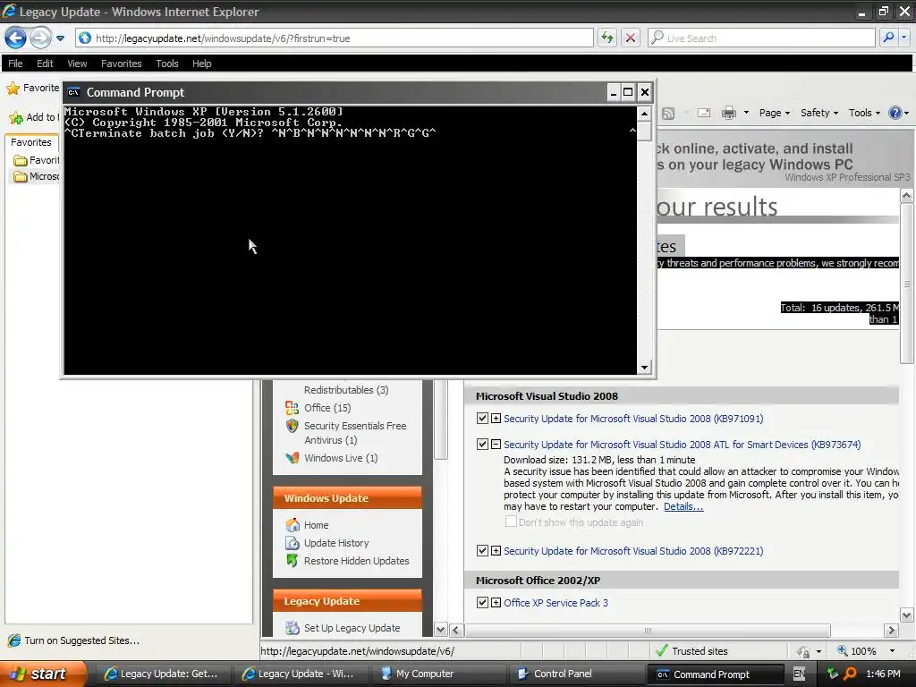Click the Add to Favorites icon

[x=16, y=117]
